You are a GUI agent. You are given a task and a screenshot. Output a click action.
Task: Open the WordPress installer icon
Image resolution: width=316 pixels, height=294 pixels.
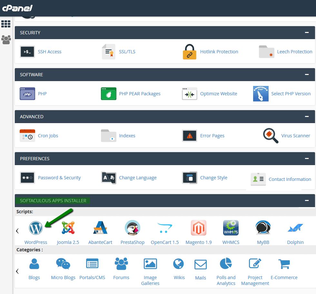pos(36,228)
